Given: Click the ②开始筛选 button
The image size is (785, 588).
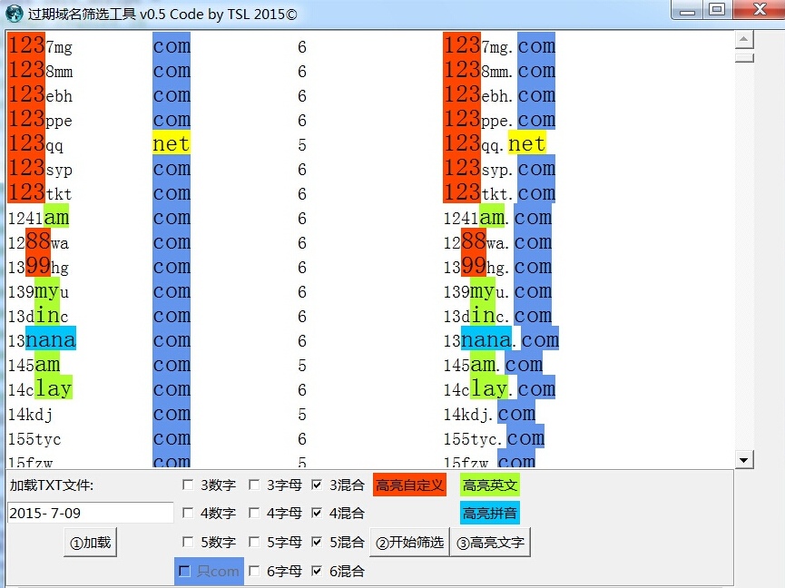Looking at the screenshot, I should point(409,543).
